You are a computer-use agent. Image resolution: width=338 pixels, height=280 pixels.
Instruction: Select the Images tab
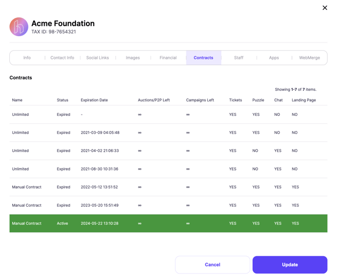(x=133, y=58)
